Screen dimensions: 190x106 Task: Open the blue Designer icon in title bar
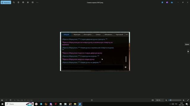(162, 2)
